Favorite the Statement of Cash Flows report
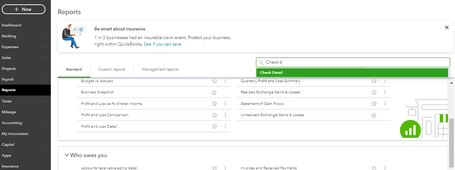The width and height of the screenshot is (455, 170). point(374,104)
